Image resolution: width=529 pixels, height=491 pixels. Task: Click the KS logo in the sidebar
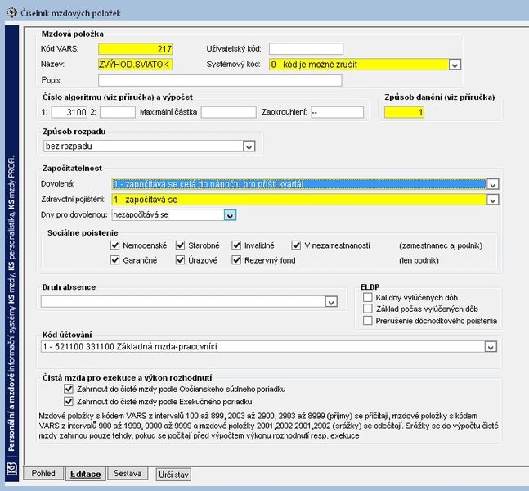click(12, 468)
